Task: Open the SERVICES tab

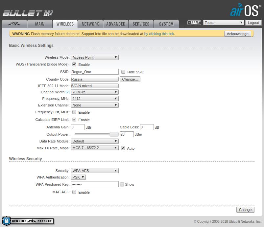Action: point(141,24)
